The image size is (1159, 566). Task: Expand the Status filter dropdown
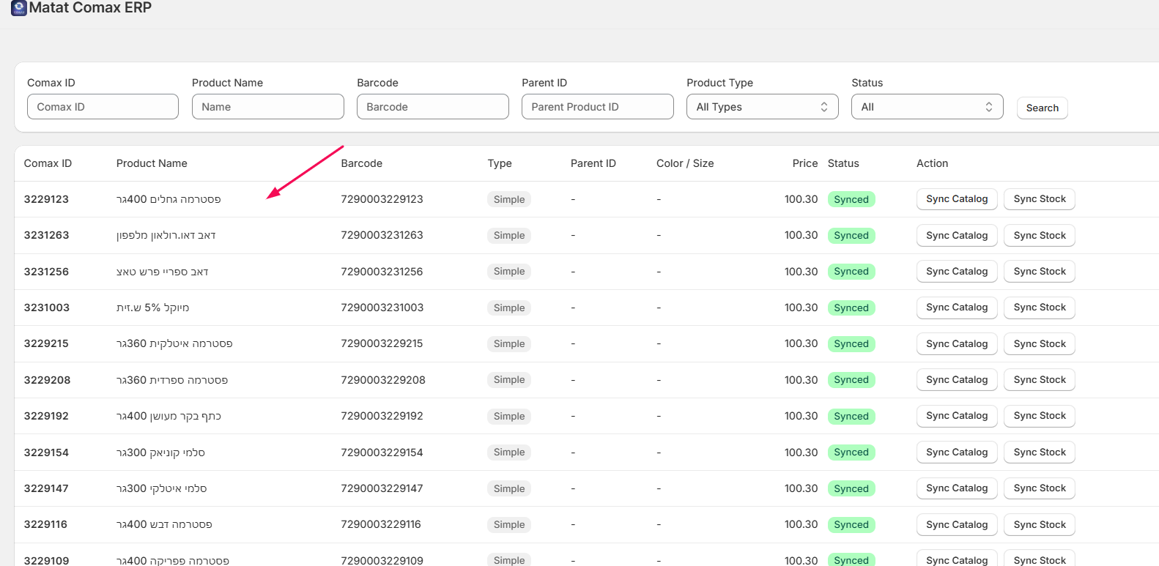tap(927, 107)
